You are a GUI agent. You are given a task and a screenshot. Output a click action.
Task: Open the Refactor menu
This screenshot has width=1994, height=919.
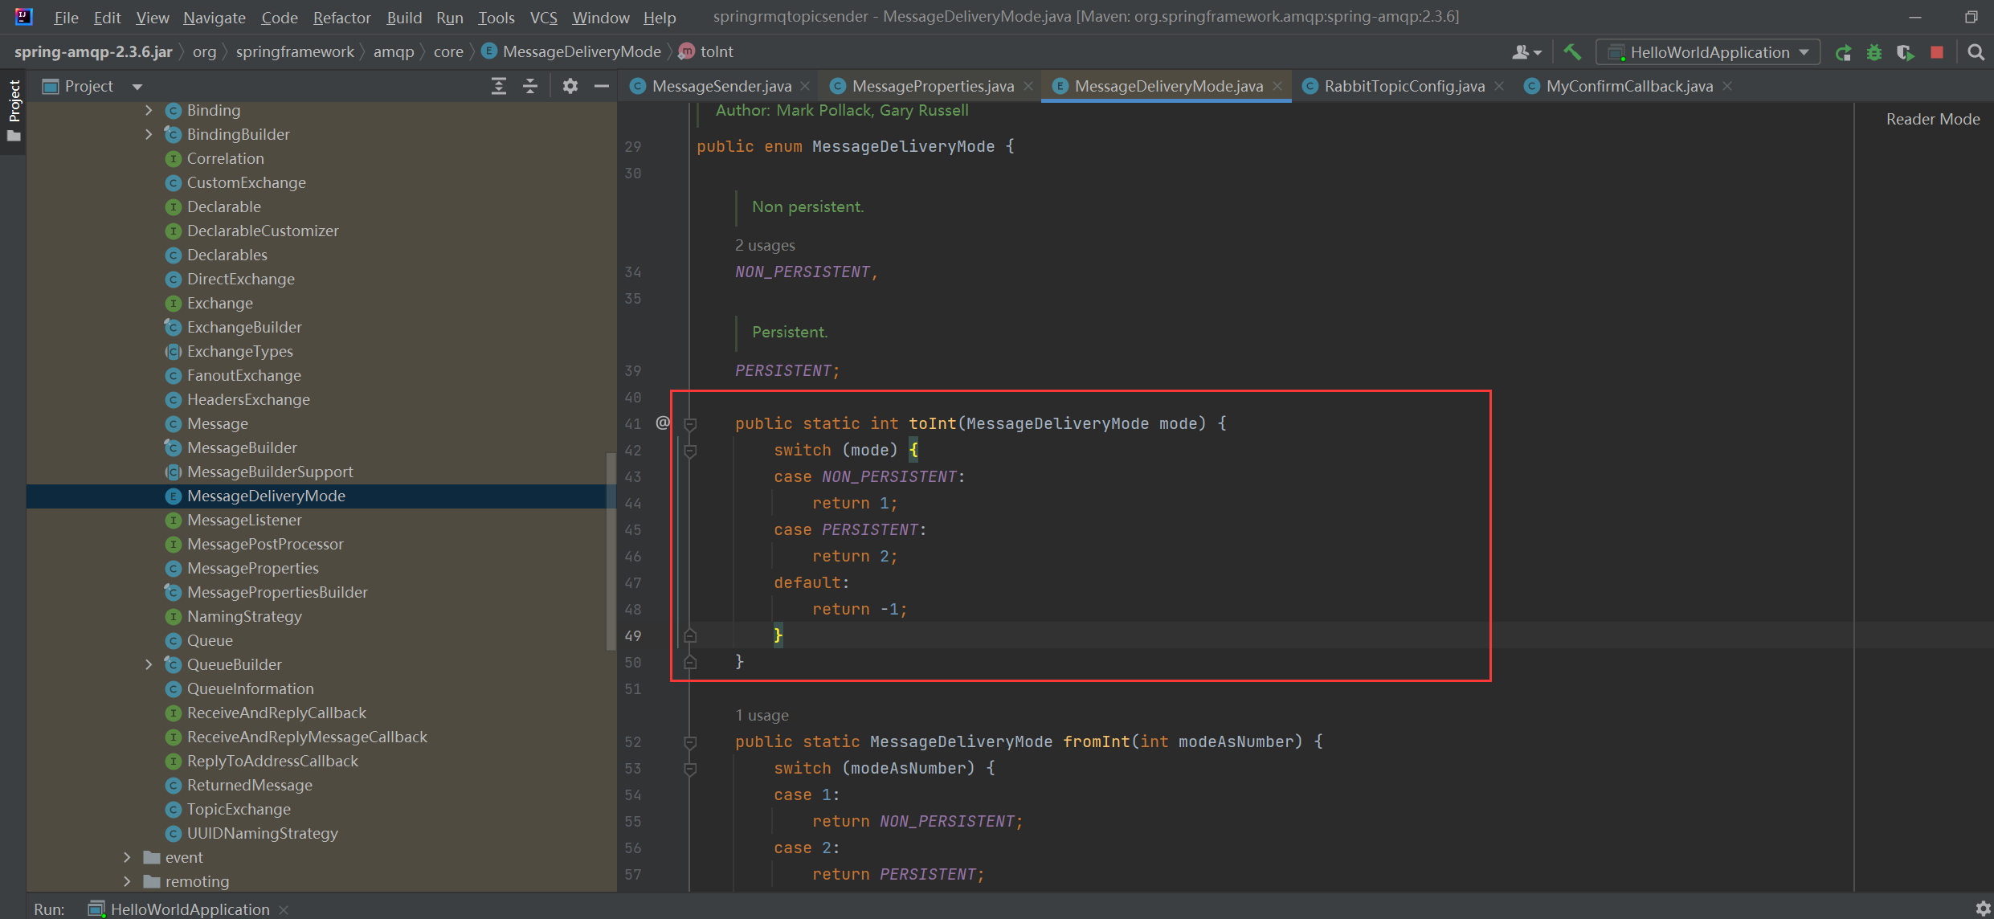(341, 17)
